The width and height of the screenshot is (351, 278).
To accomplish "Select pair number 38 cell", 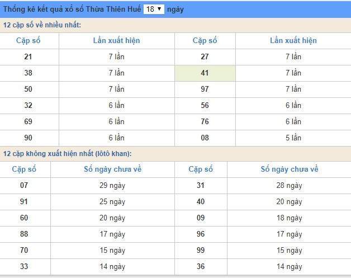I will point(29,73).
